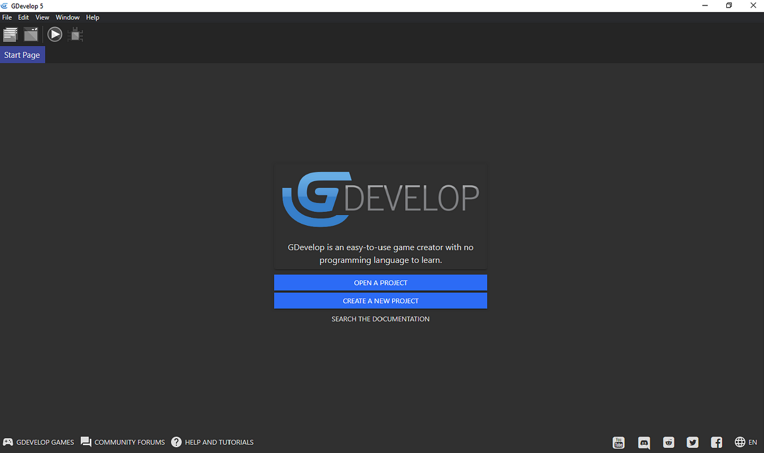The width and height of the screenshot is (764, 453).
Task: Close the GDevelop 5 window
Action: tap(754, 5)
